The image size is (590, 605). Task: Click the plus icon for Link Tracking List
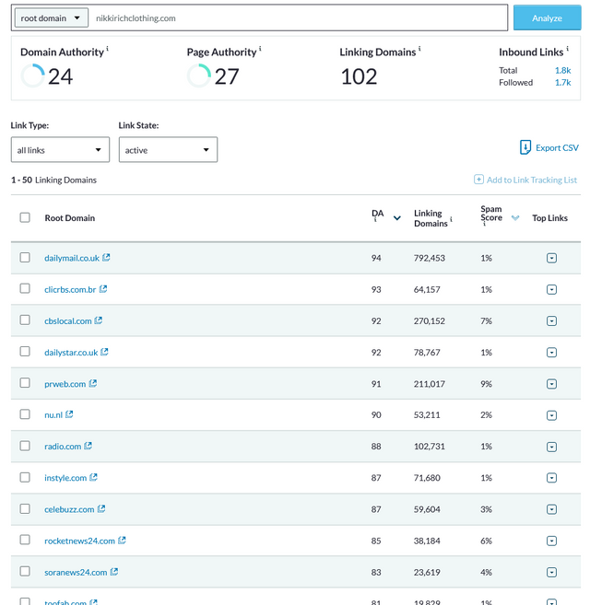pos(478,180)
